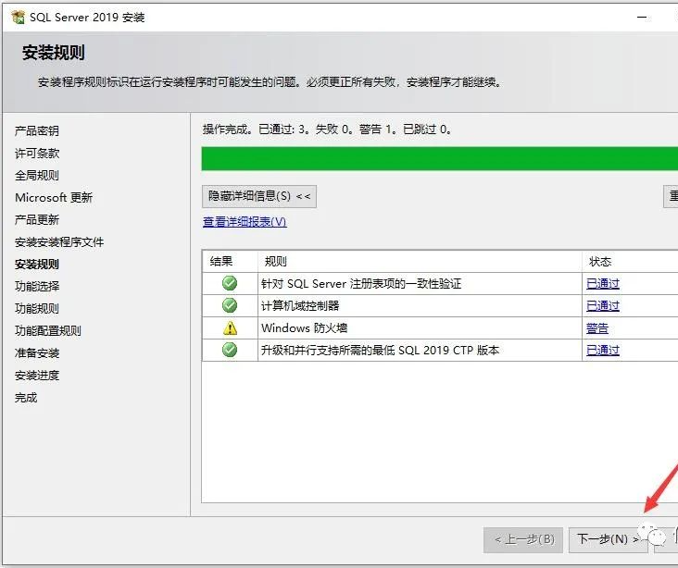
Task: Select the 功能选择 step in the sidebar
Action: [x=37, y=287]
